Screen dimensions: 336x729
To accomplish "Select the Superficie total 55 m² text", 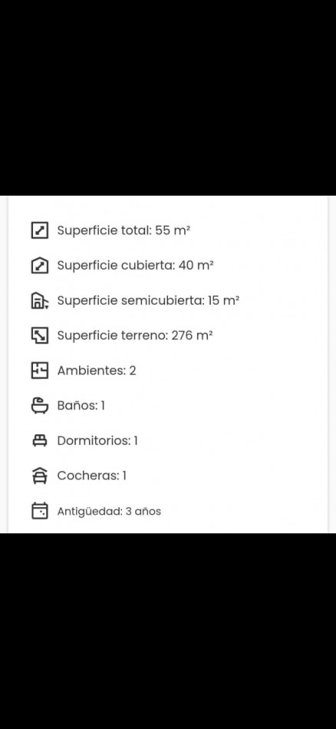I will [x=124, y=231].
